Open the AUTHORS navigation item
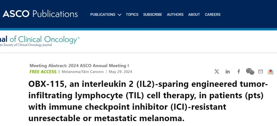Screen dimensions: 277x126 (x=175, y=14)
